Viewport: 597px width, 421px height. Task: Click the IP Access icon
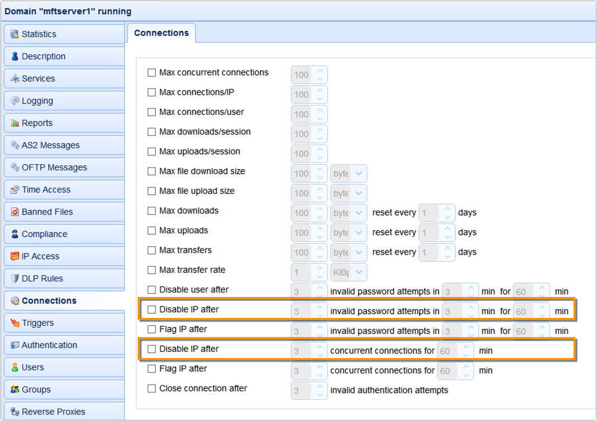point(15,256)
